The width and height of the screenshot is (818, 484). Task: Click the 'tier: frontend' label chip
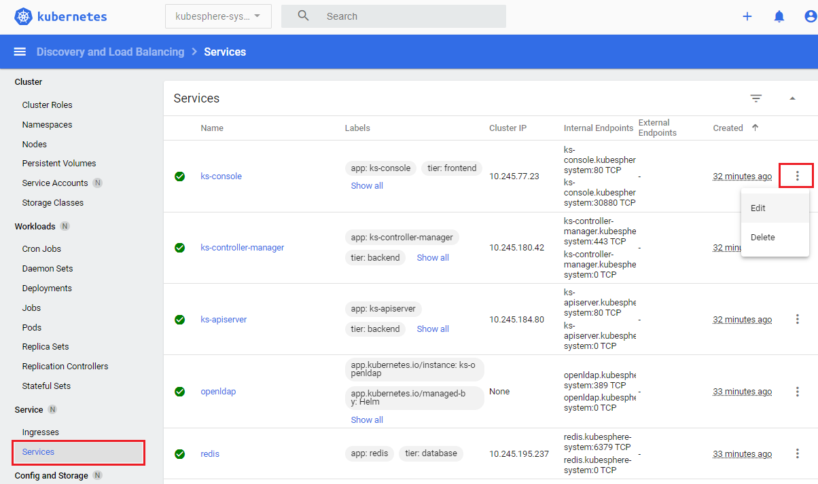(x=452, y=168)
